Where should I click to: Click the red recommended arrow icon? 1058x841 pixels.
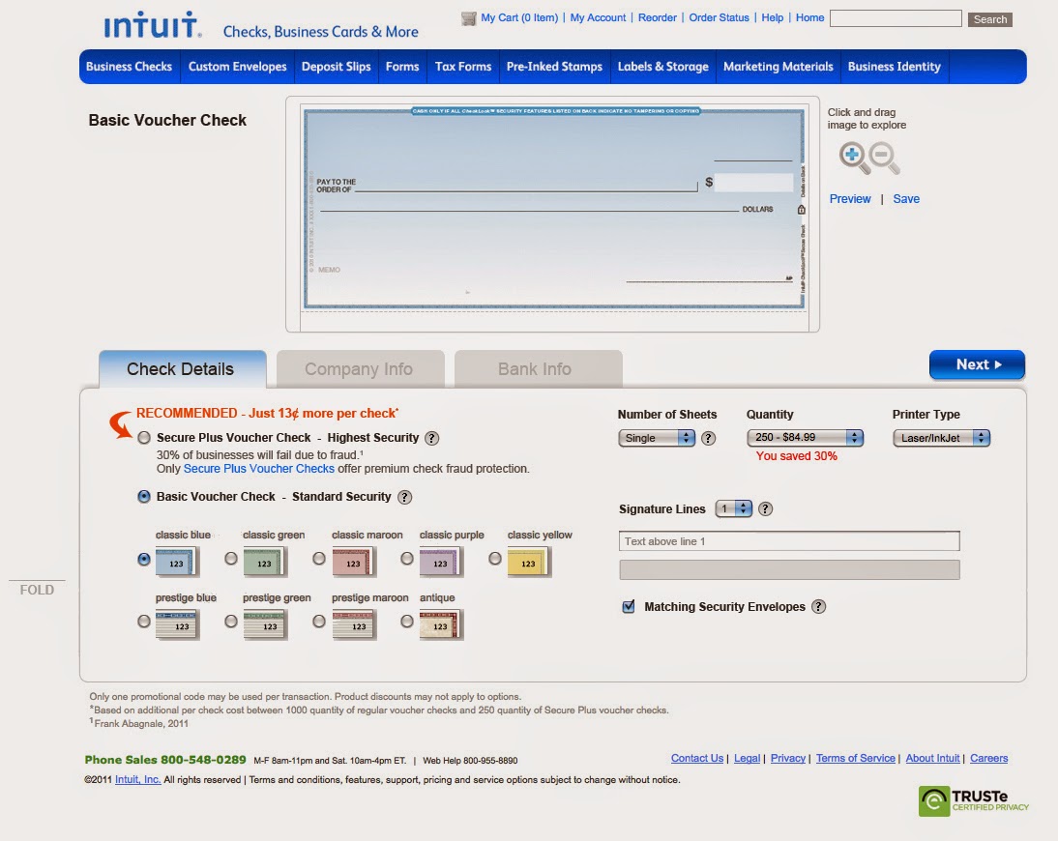121,424
